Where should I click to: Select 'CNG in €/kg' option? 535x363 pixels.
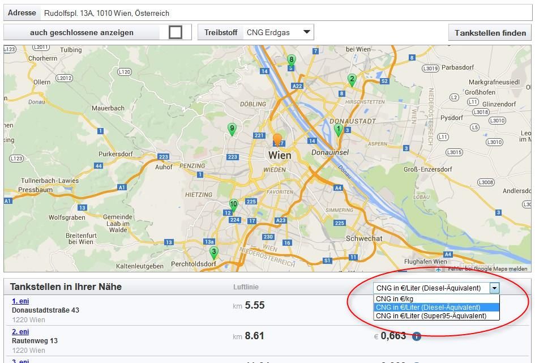click(436, 299)
